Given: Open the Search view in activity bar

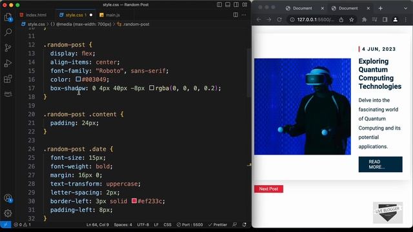Looking at the screenshot, I should click(8, 32).
